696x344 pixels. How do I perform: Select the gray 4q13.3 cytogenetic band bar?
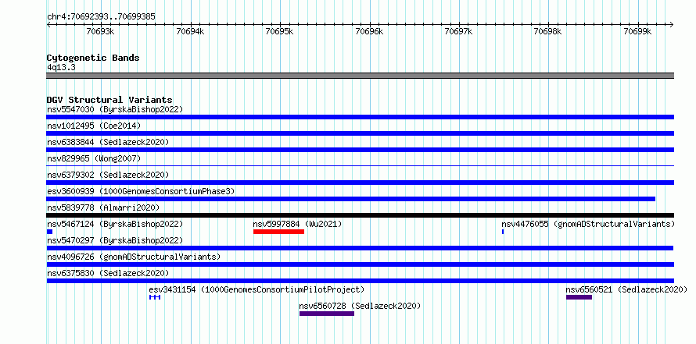coord(360,76)
